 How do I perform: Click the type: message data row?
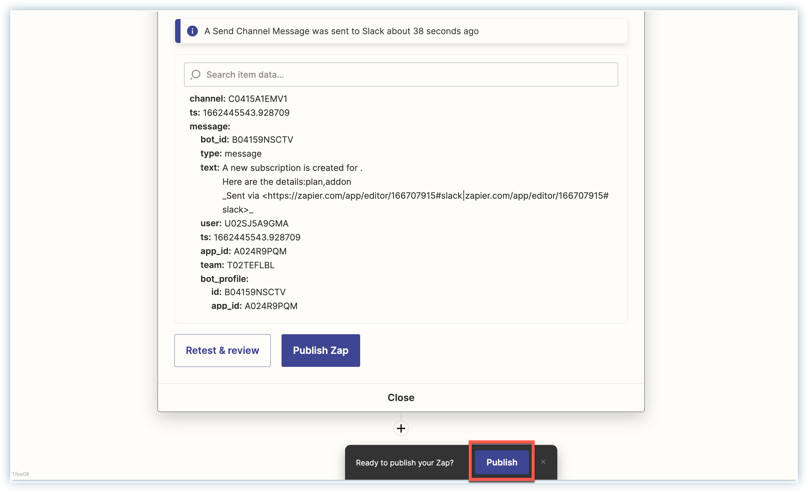coord(231,154)
